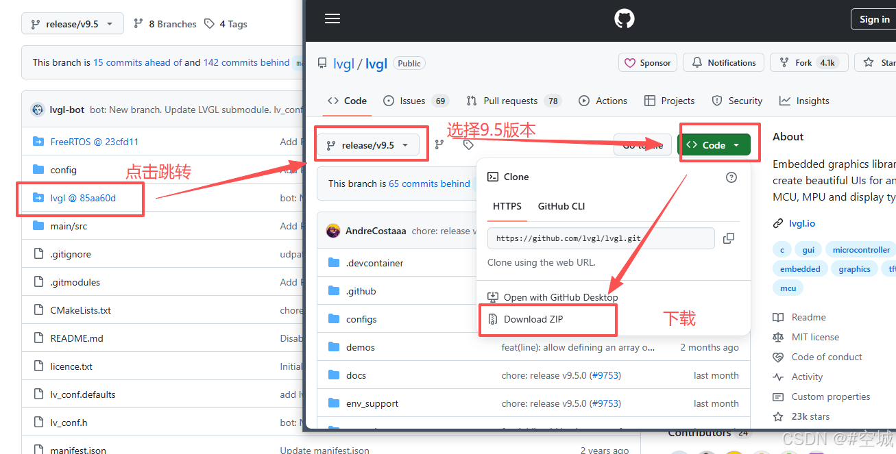Click the embedded topic tag
The height and width of the screenshot is (454, 896).
coord(800,269)
